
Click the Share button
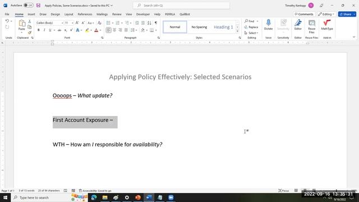point(346,14)
